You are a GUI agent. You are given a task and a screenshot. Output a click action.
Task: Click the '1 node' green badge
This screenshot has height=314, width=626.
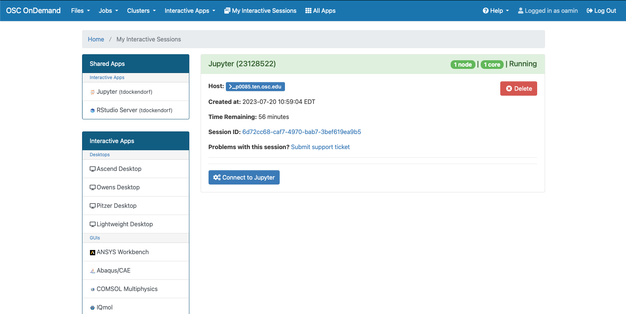[463, 64]
